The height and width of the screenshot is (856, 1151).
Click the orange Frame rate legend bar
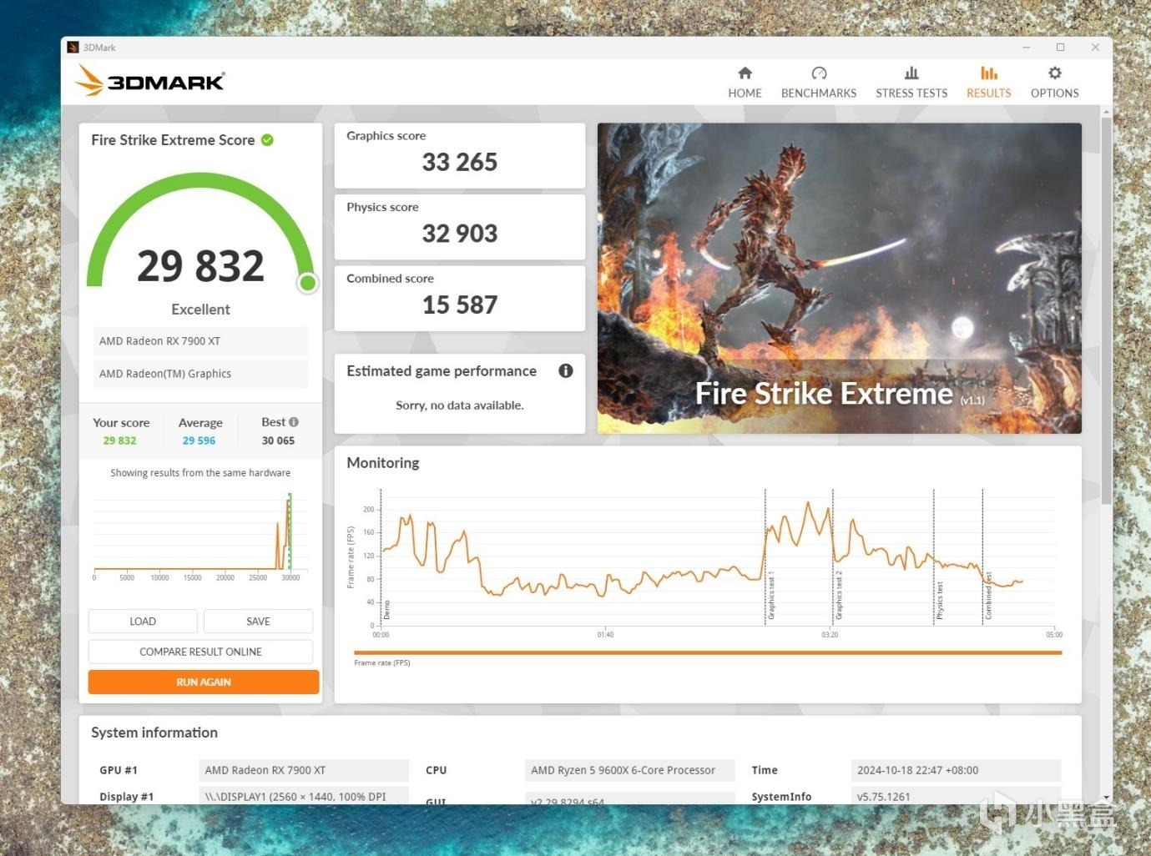[x=708, y=652]
